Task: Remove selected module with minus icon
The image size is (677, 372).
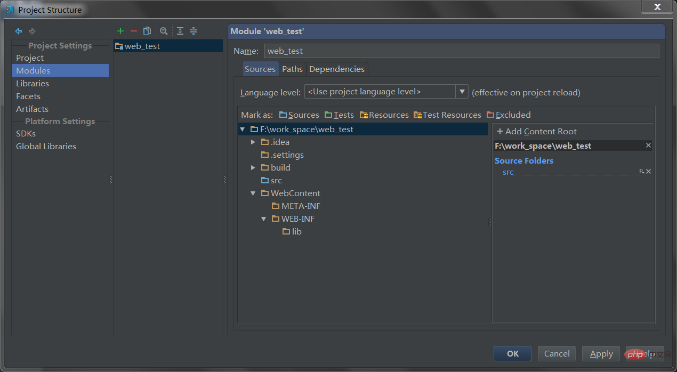Action: [134, 31]
